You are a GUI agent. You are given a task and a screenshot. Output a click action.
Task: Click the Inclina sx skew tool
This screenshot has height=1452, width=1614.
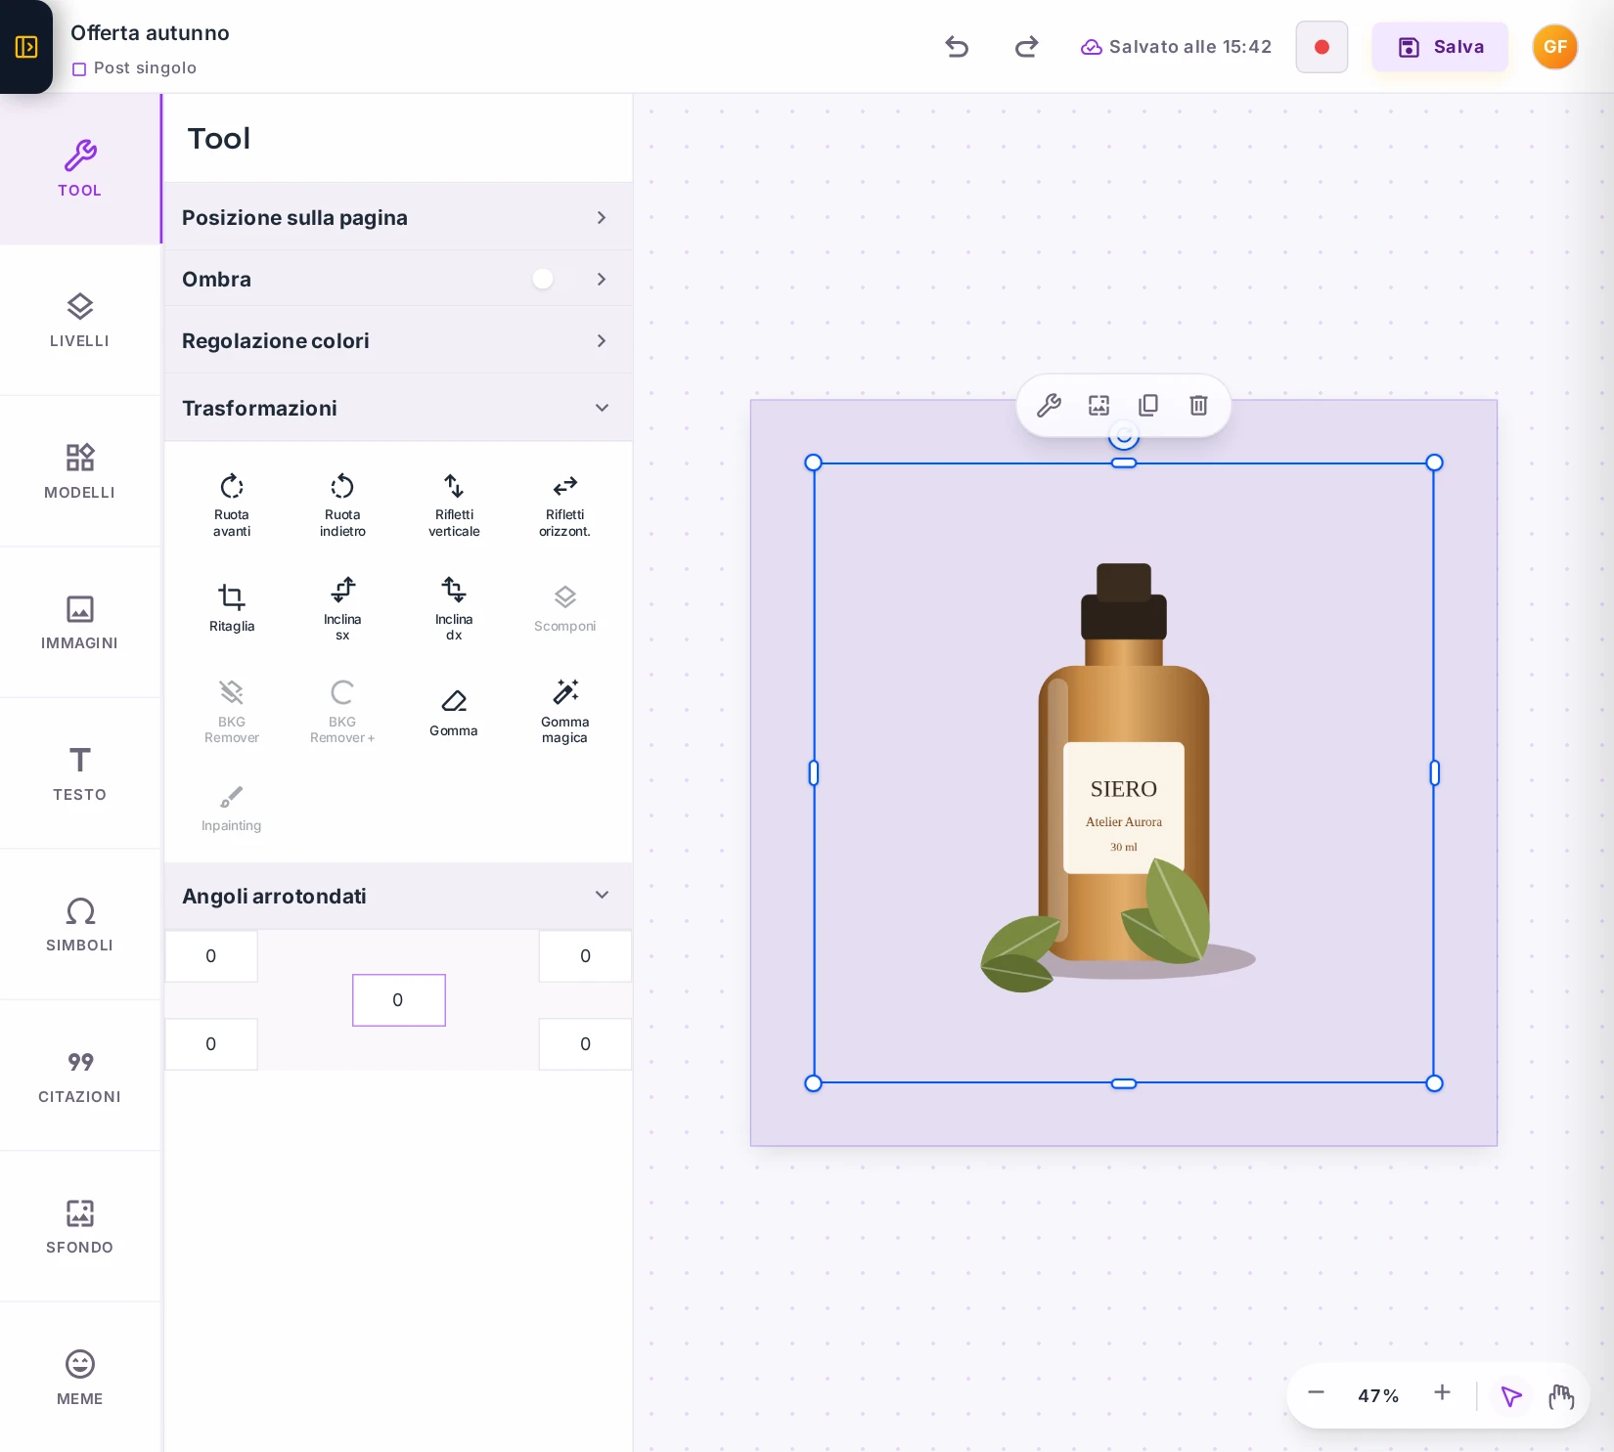[342, 608]
